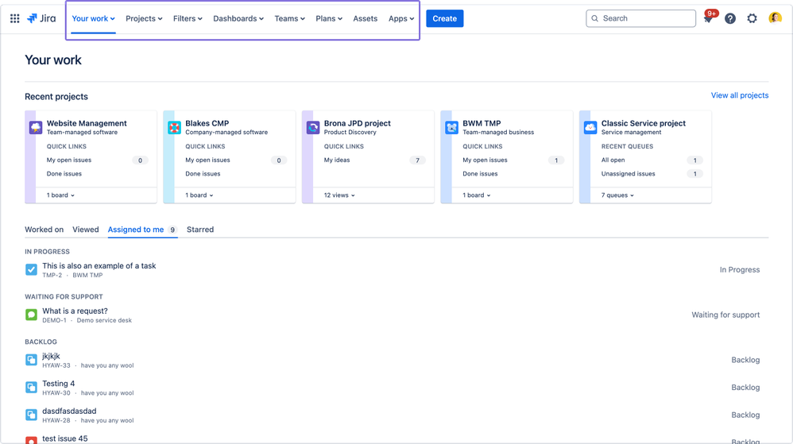Click the Blakes CMP project icon
Viewport: 793px width, 444px height.
pos(174,127)
